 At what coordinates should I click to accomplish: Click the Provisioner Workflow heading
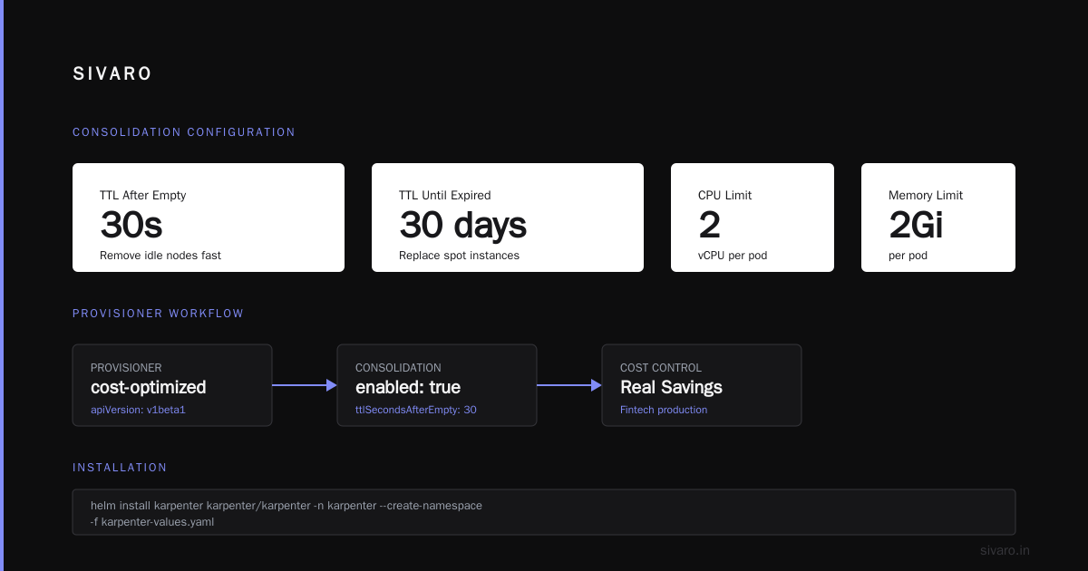tap(159, 314)
